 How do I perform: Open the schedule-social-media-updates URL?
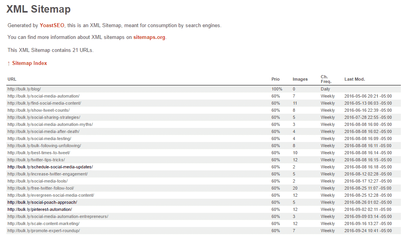click(x=50, y=167)
